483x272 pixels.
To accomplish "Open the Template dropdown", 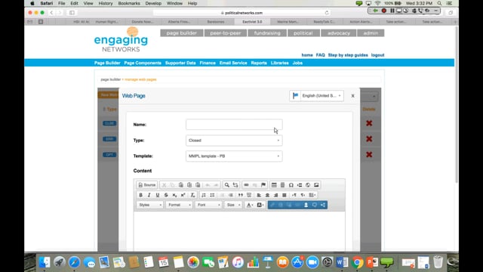I will tap(234, 156).
